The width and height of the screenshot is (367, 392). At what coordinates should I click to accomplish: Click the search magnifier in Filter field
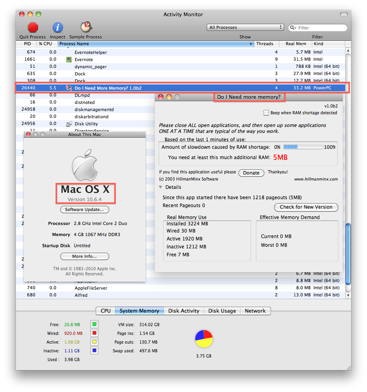293,27
